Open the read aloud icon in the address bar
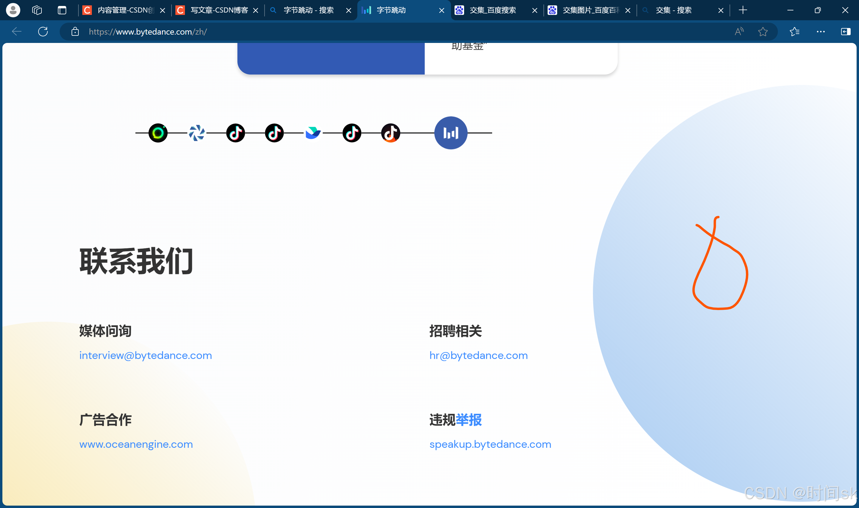Screen dimensions: 859x508 tap(739, 32)
